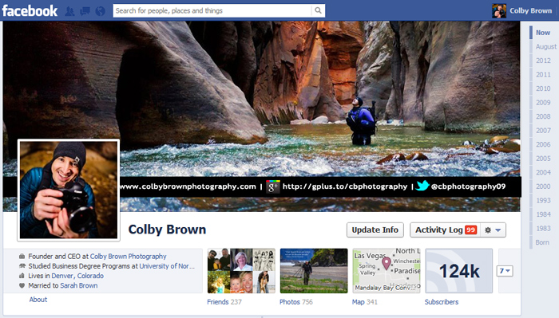Jump to August on timeline

point(545,46)
